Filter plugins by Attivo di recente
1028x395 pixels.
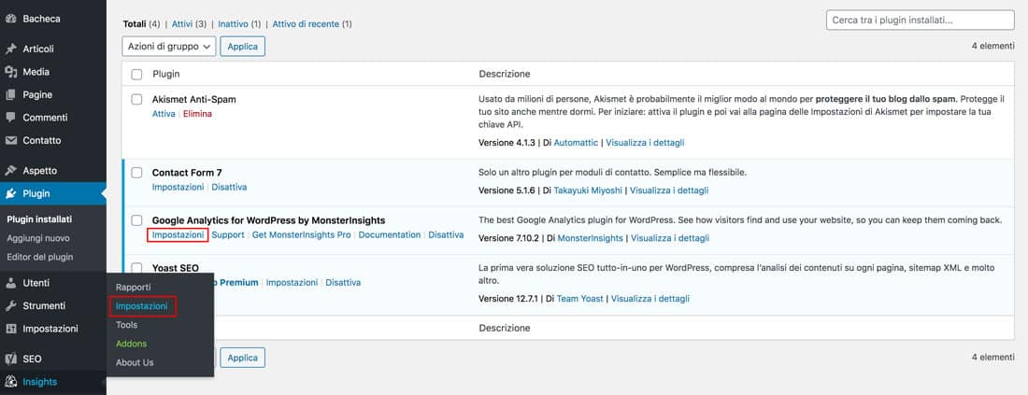[x=306, y=24]
